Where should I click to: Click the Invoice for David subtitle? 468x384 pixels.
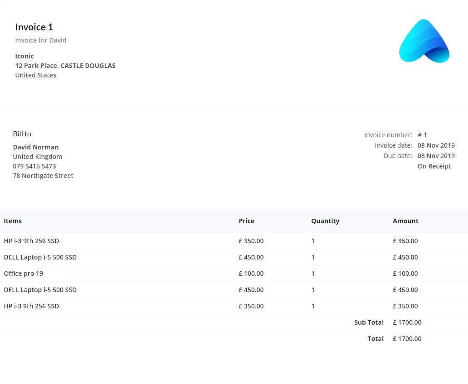click(x=41, y=40)
